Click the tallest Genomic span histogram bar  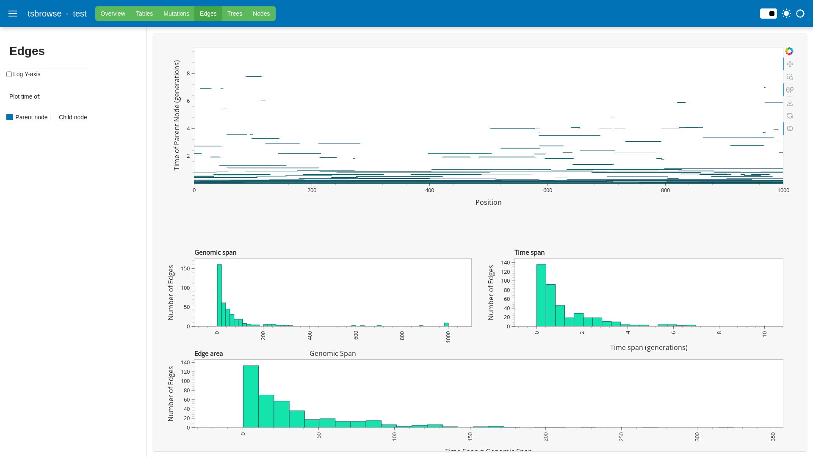pos(219,296)
